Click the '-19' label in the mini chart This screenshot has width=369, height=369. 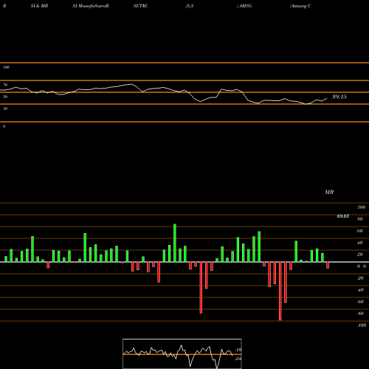pos(238,350)
